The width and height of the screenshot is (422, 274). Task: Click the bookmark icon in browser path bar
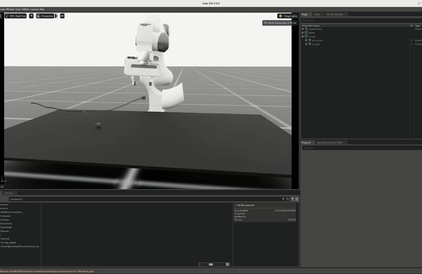288,199
